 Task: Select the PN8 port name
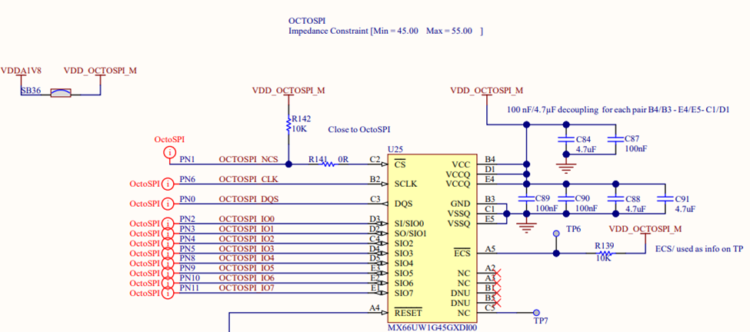click(x=188, y=258)
